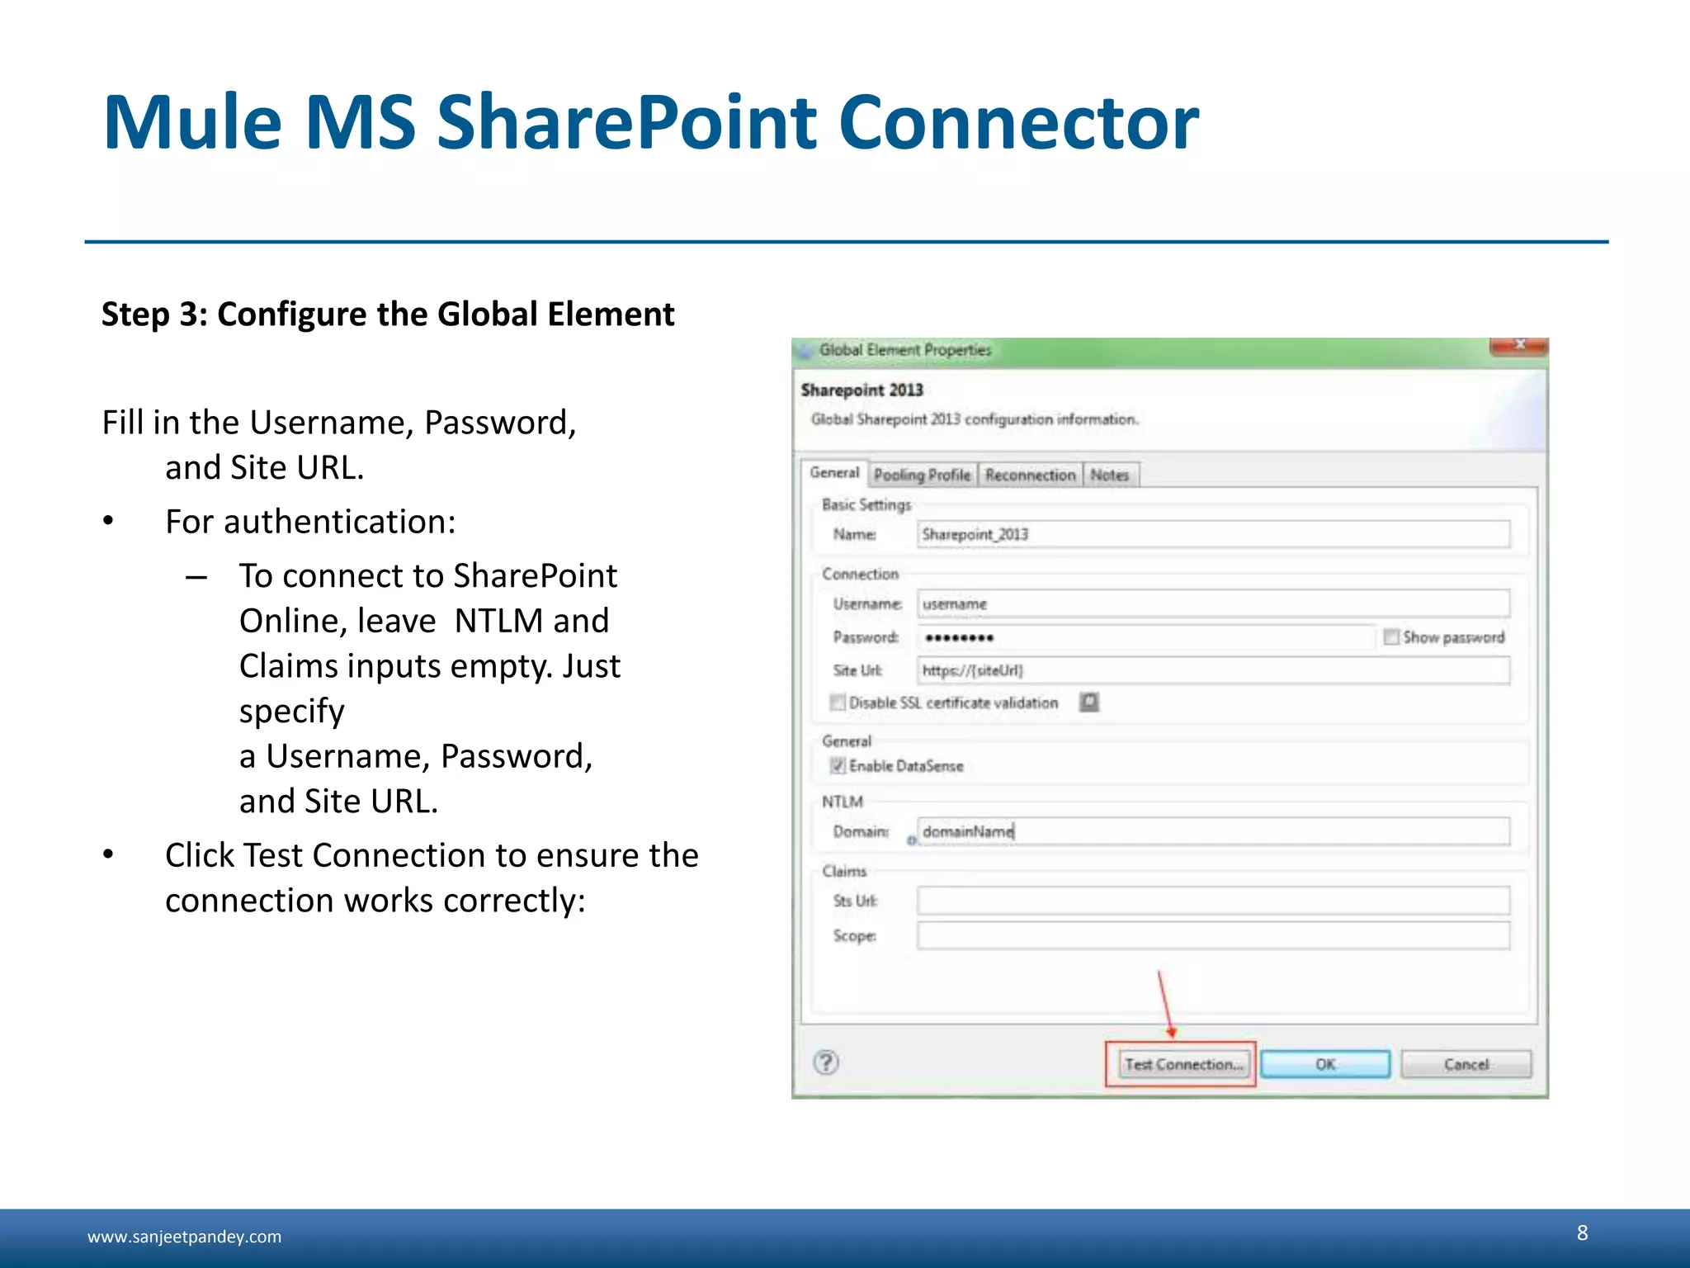1690x1268 pixels.
Task: Focus the Name field containing Sharepoint_2013
Action: 1213,534
